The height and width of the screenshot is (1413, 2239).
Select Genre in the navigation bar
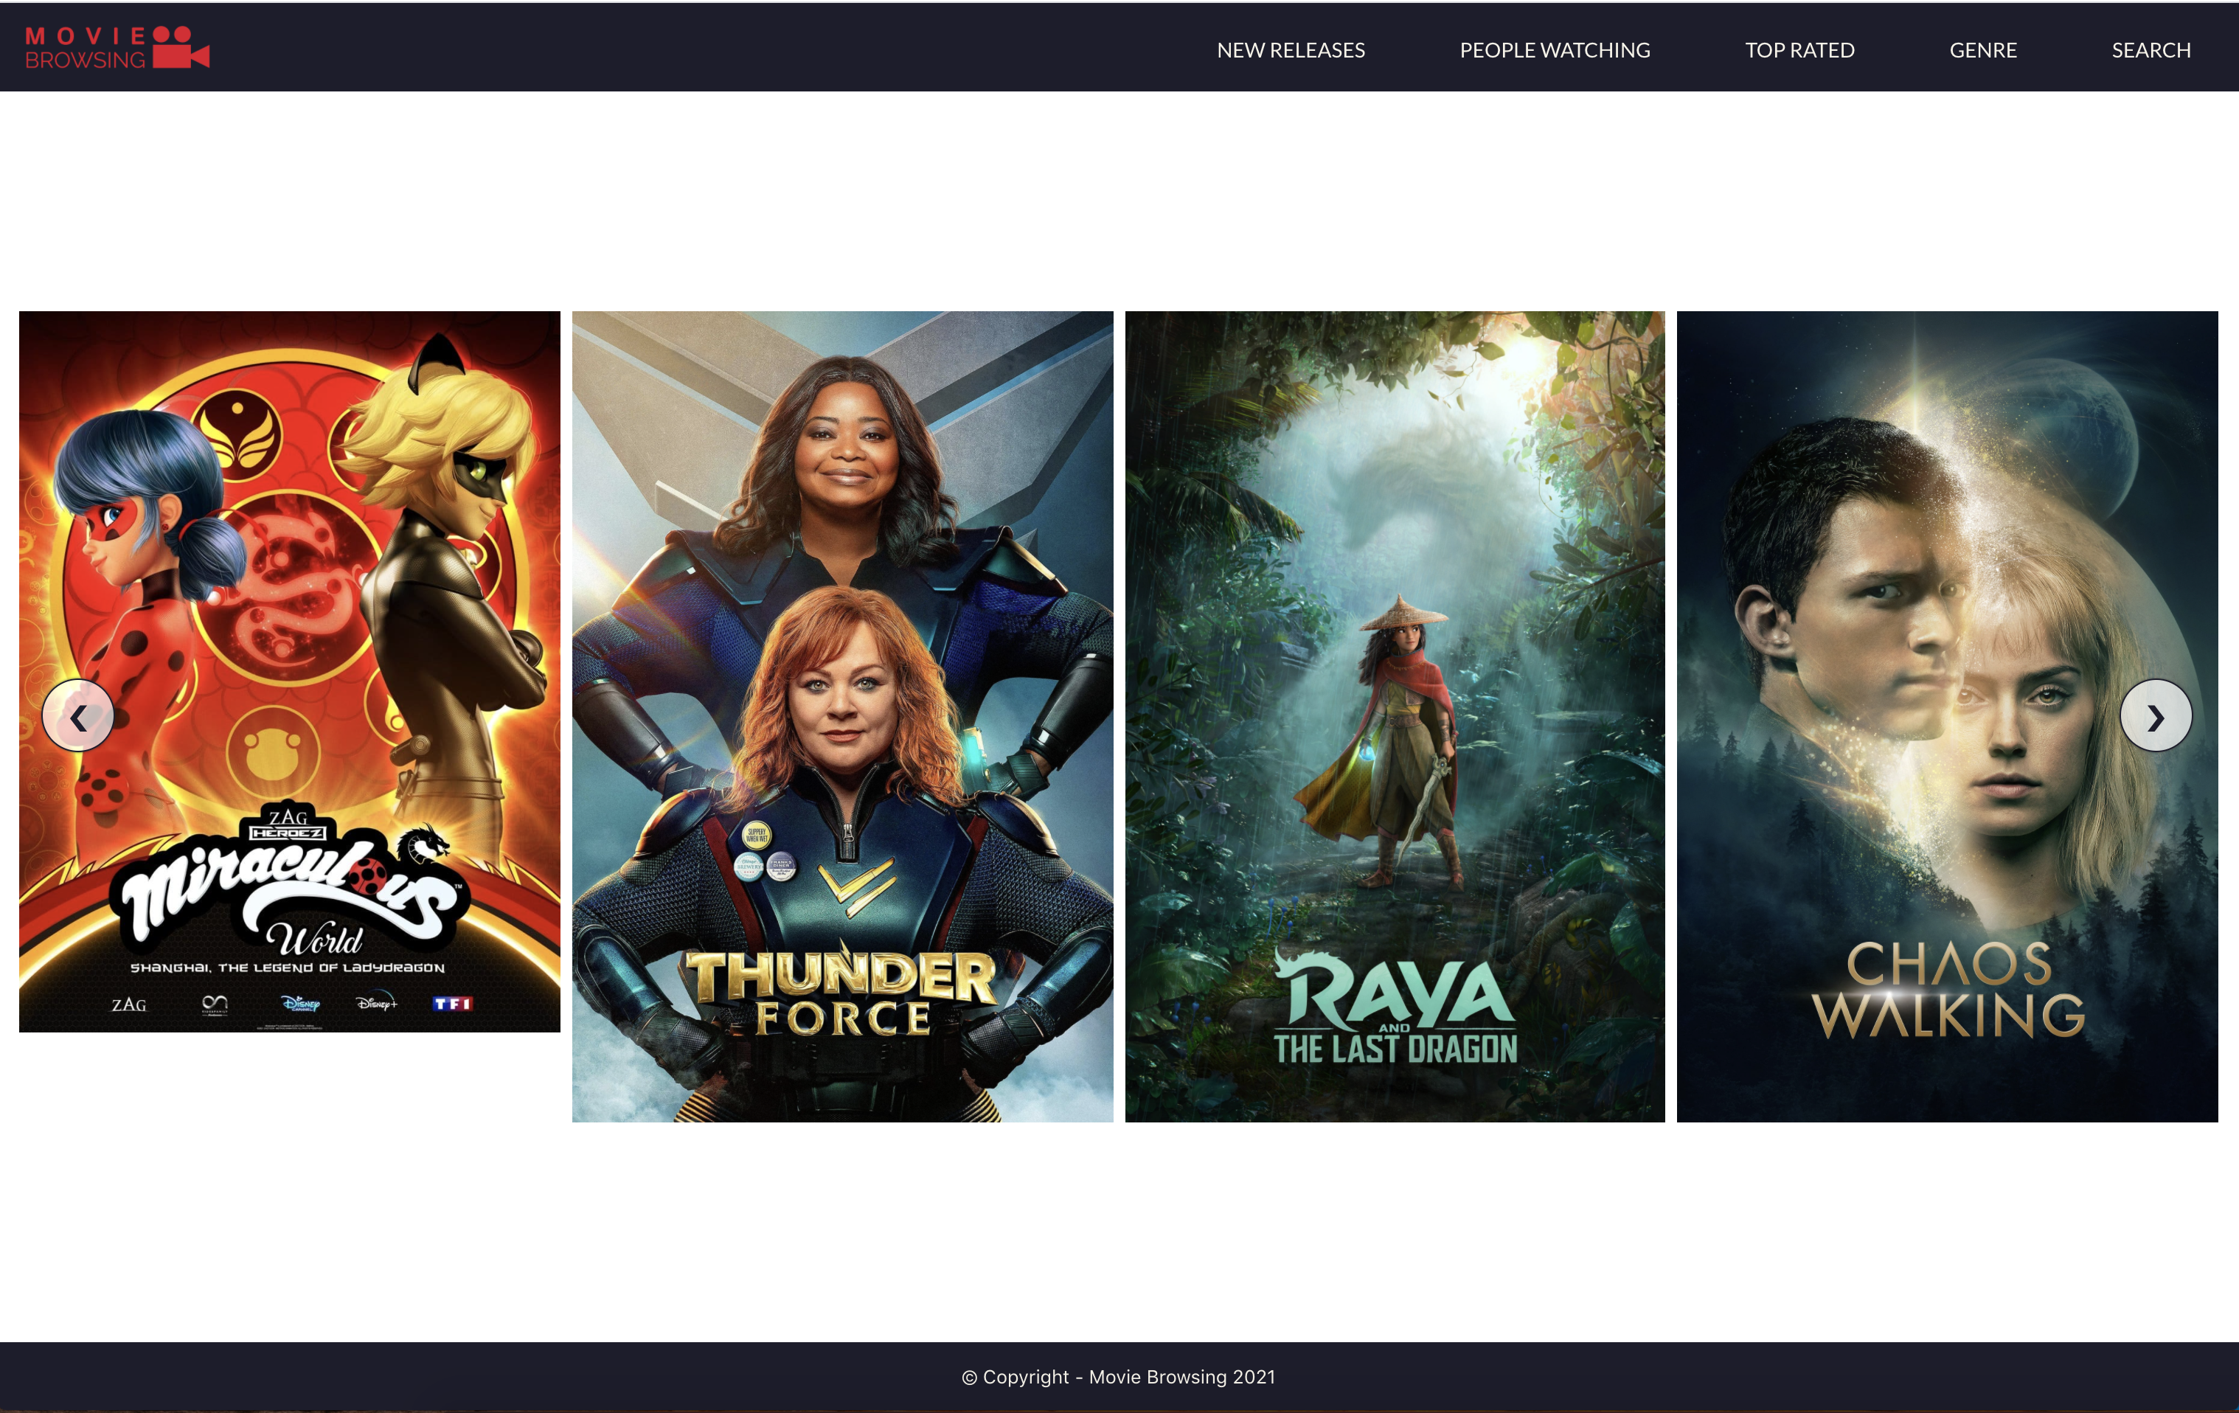(1982, 50)
